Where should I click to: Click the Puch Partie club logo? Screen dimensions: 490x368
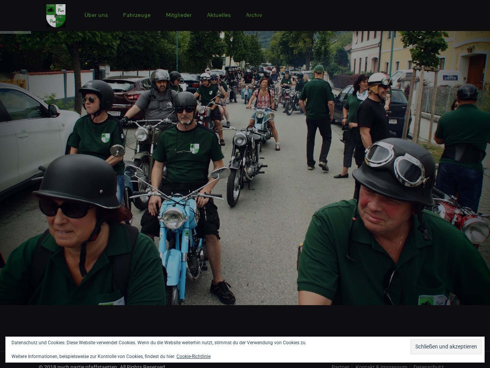coord(56,16)
